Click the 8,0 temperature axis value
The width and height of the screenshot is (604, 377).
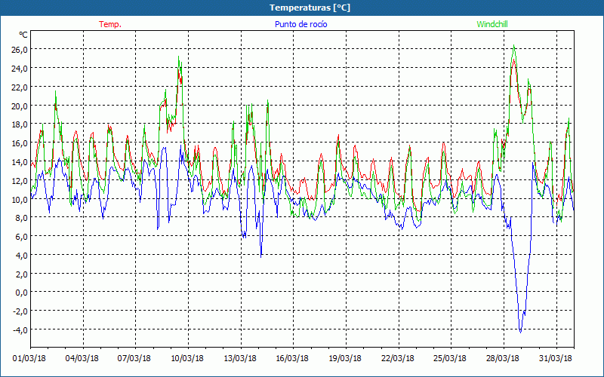point(21,218)
